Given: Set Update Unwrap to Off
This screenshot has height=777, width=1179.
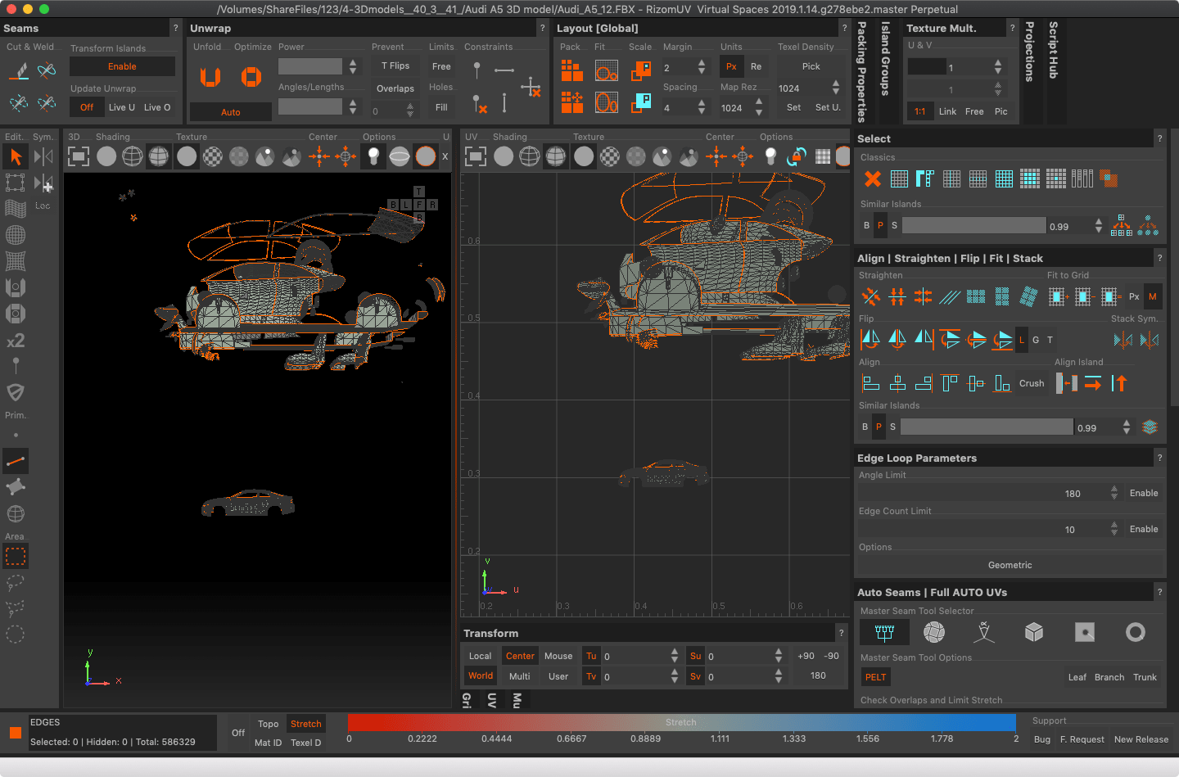Looking at the screenshot, I should click(x=87, y=107).
